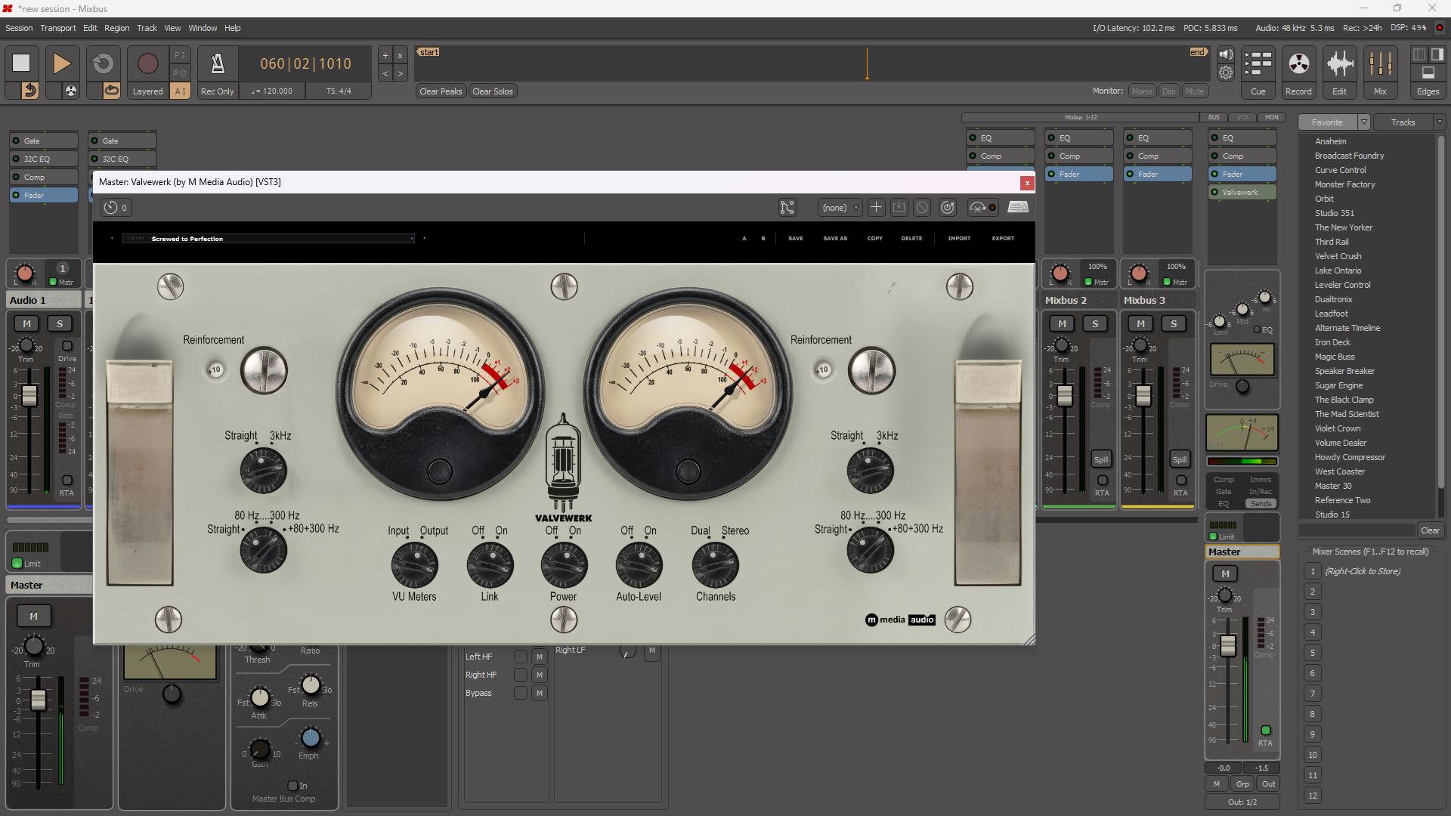
Task: Toggle the Bypass checkbox
Action: [x=521, y=693]
